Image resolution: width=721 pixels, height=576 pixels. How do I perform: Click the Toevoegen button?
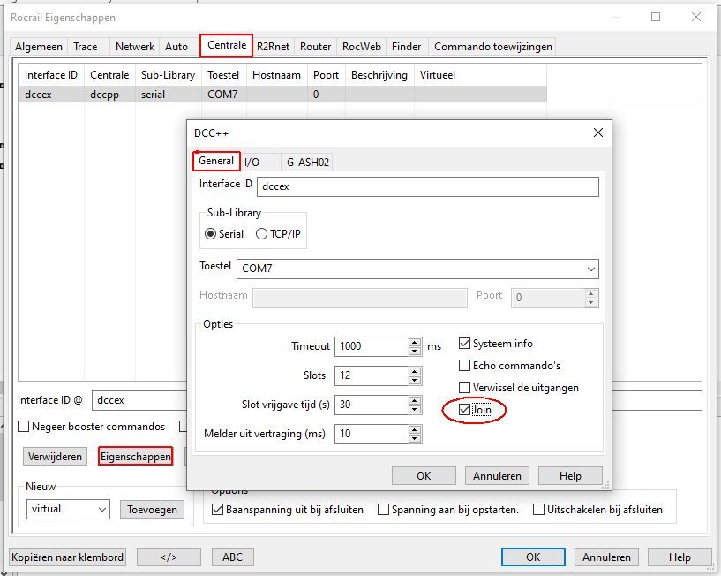point(152,510)
